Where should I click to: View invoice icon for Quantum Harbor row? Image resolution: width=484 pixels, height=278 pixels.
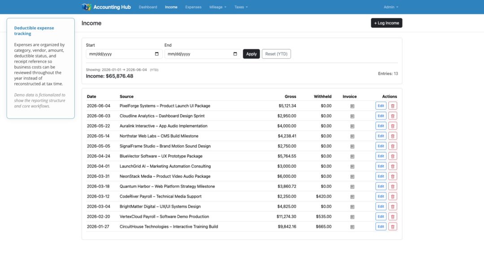[x=352, y=187]
